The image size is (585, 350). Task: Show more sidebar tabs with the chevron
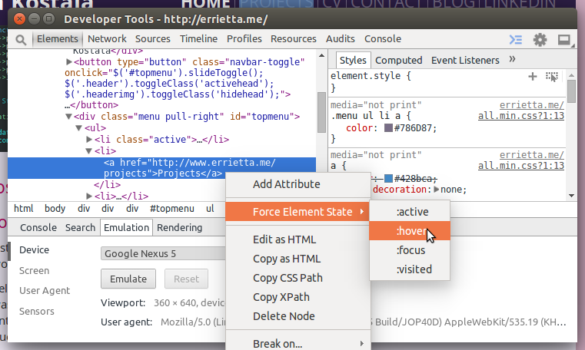pyautogui.click(x=513, y=59)
